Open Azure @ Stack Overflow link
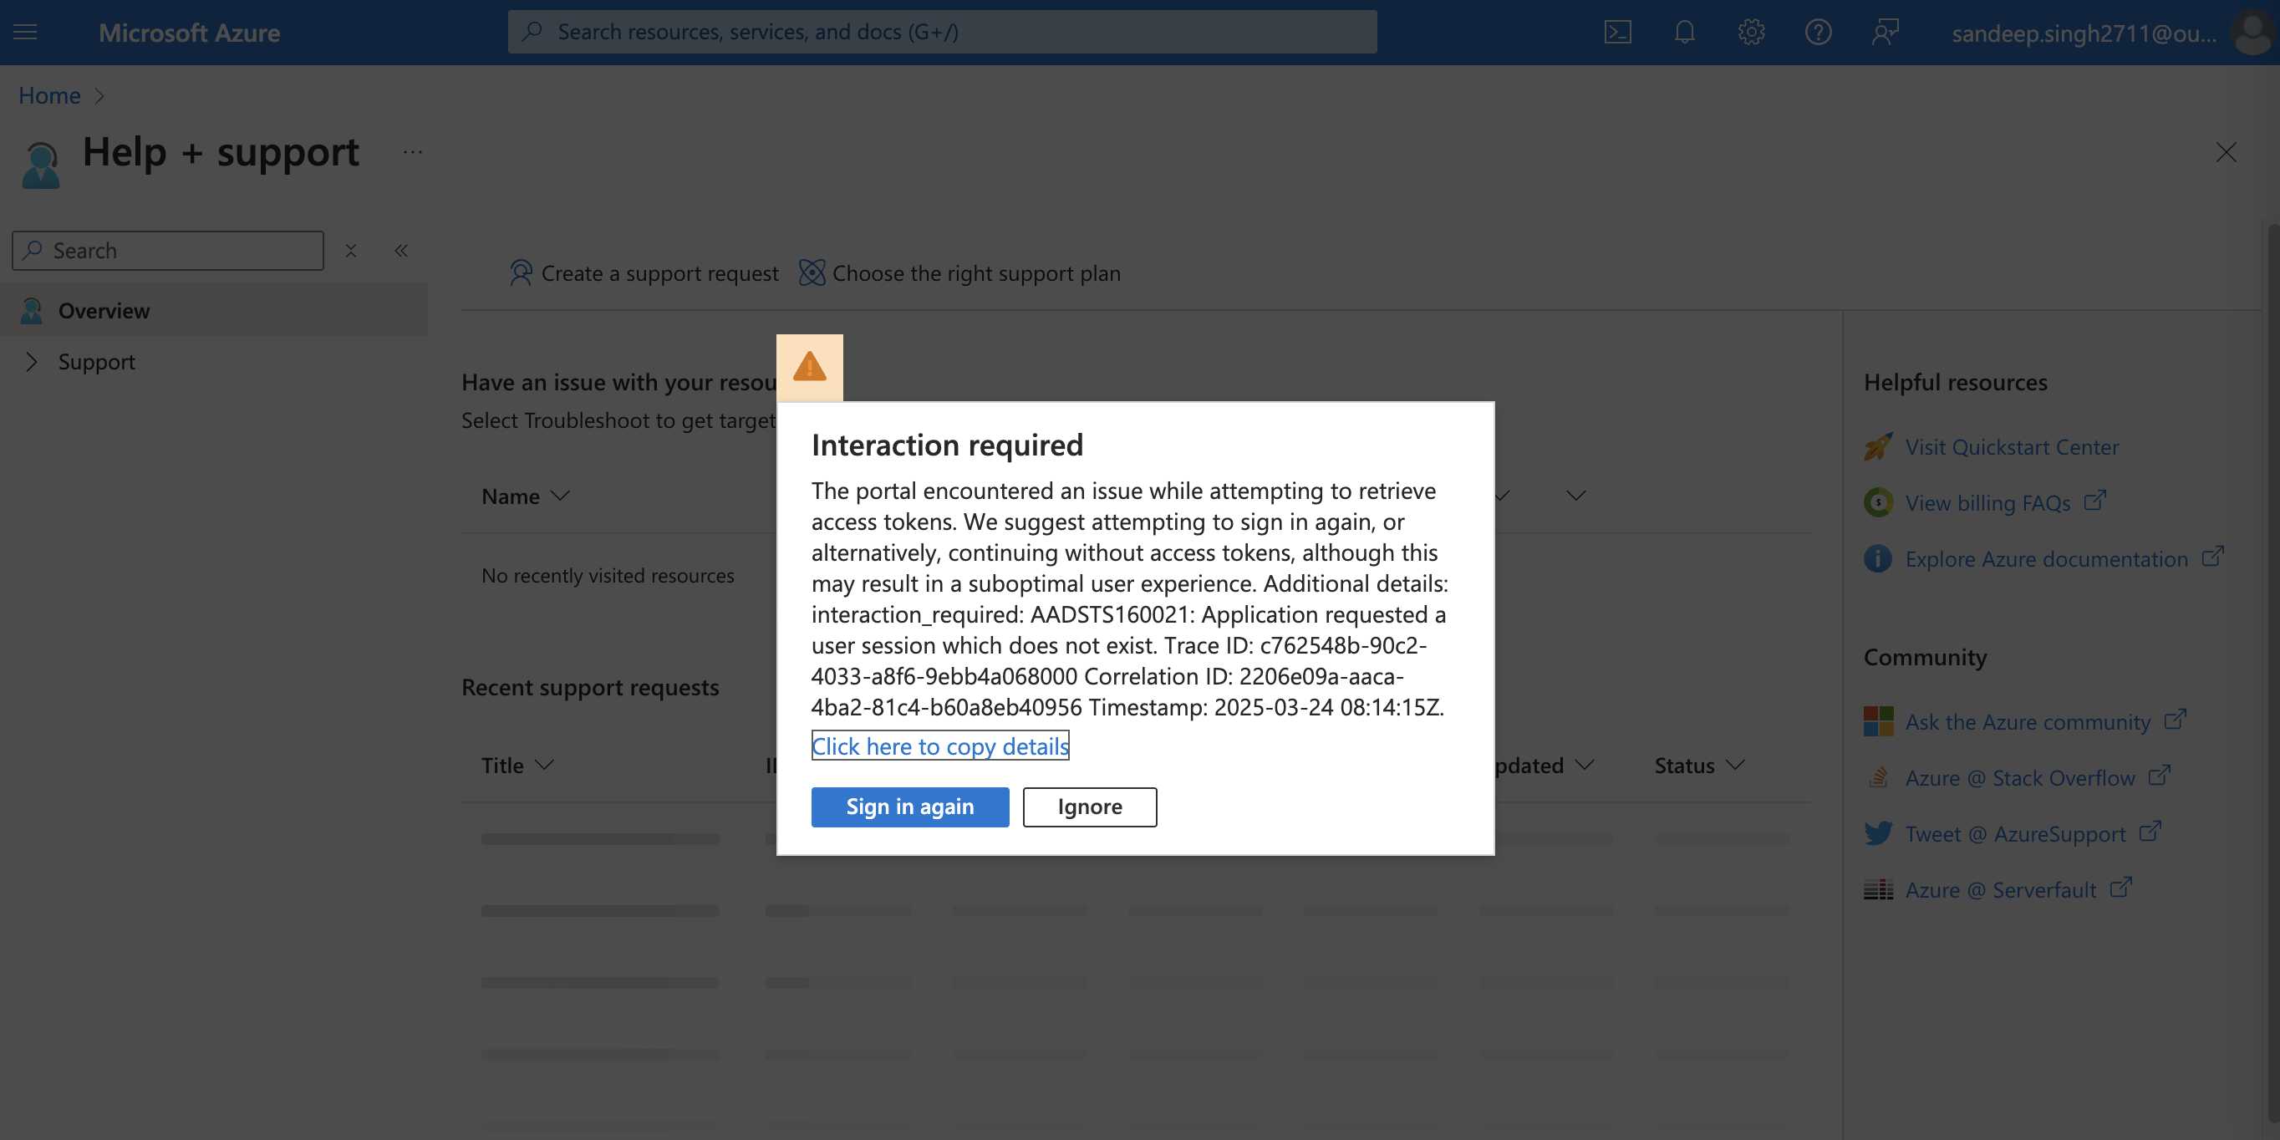The width and height of the screenshot is (2280, 1140). pyautogui.click(x=2020, y=777)
